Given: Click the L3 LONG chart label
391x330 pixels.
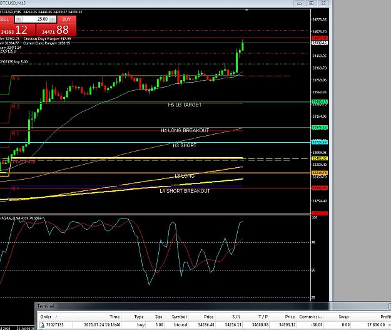Looking at the screenshot, I should point(185,176).
